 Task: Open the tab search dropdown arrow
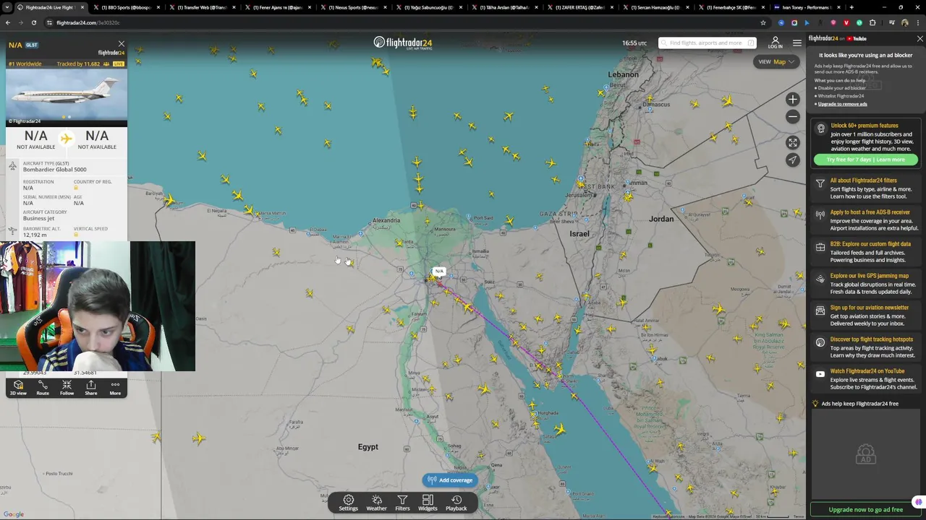pos(7,7)
